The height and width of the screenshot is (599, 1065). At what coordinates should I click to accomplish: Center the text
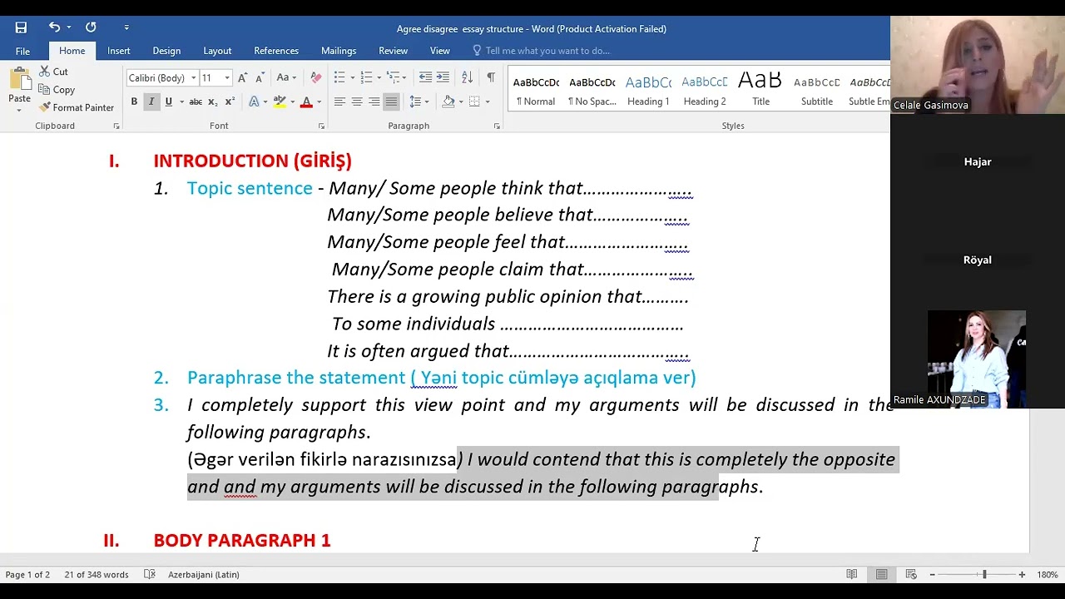tap(357, 101)
